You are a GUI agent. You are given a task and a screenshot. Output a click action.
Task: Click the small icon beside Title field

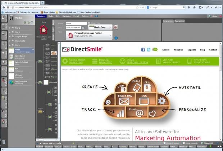[83, 28]
